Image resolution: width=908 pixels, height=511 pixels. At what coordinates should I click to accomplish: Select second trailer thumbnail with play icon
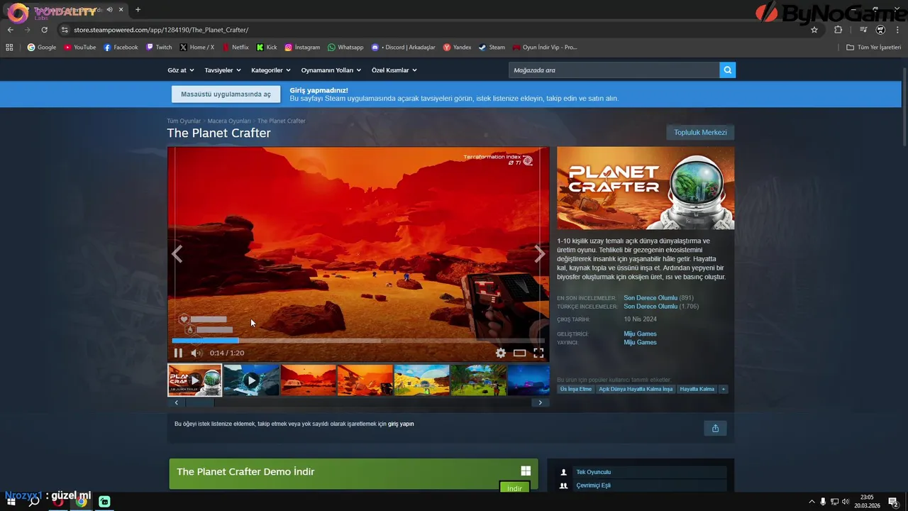(252, 380)
